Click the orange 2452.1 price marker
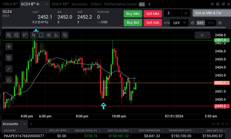Image resolution: width=231 pixels, height=139 pixels. coord(222,83)
